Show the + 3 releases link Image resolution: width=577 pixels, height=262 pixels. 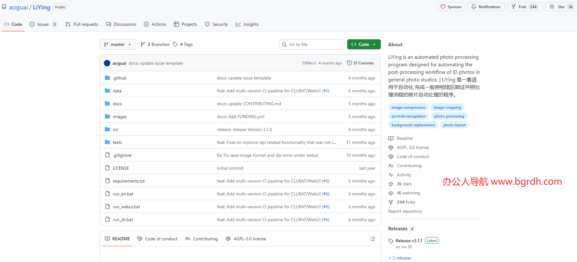tap(400, 258)
